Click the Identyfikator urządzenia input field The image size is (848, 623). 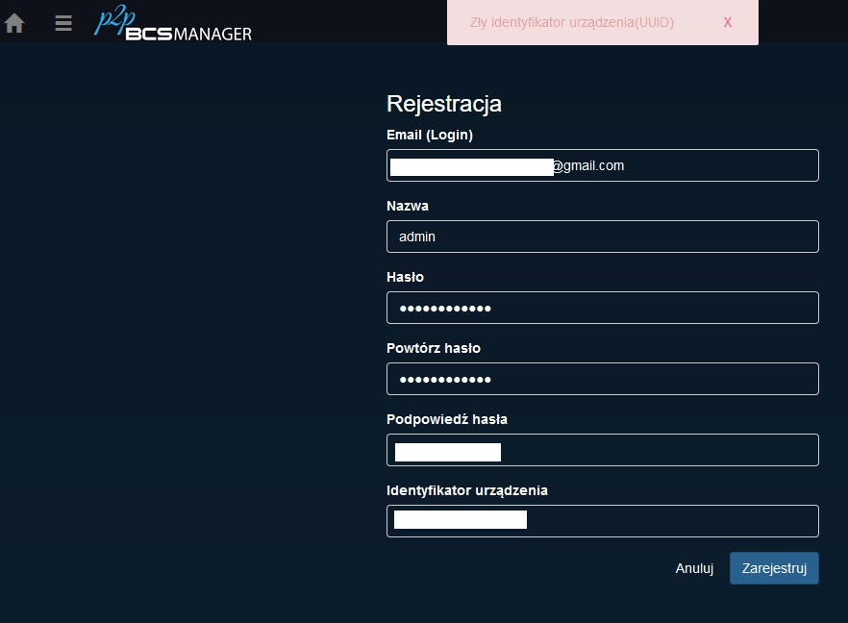point(603,521)
